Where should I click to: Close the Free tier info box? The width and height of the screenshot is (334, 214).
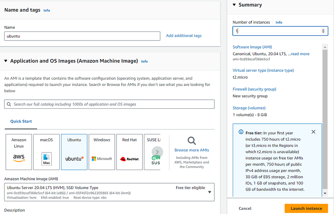[x=313, y=132]
